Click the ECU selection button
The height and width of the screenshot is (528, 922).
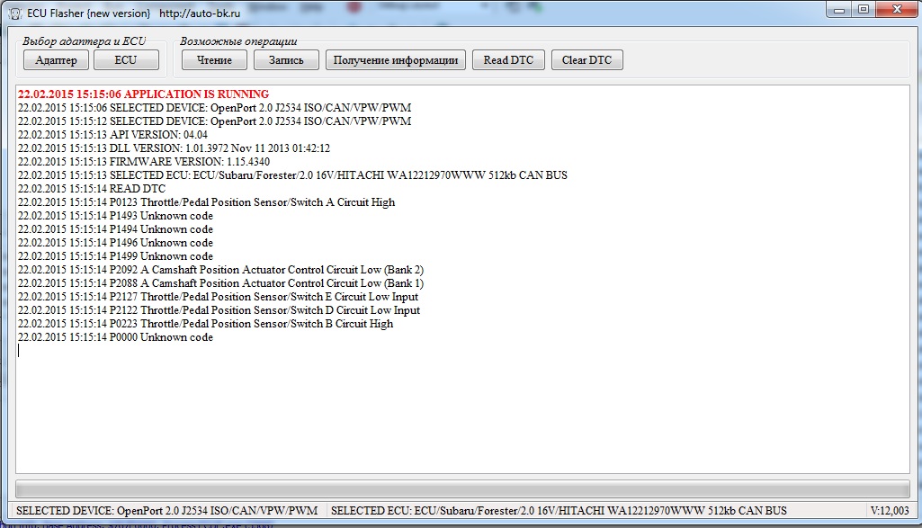pos(126,60)
